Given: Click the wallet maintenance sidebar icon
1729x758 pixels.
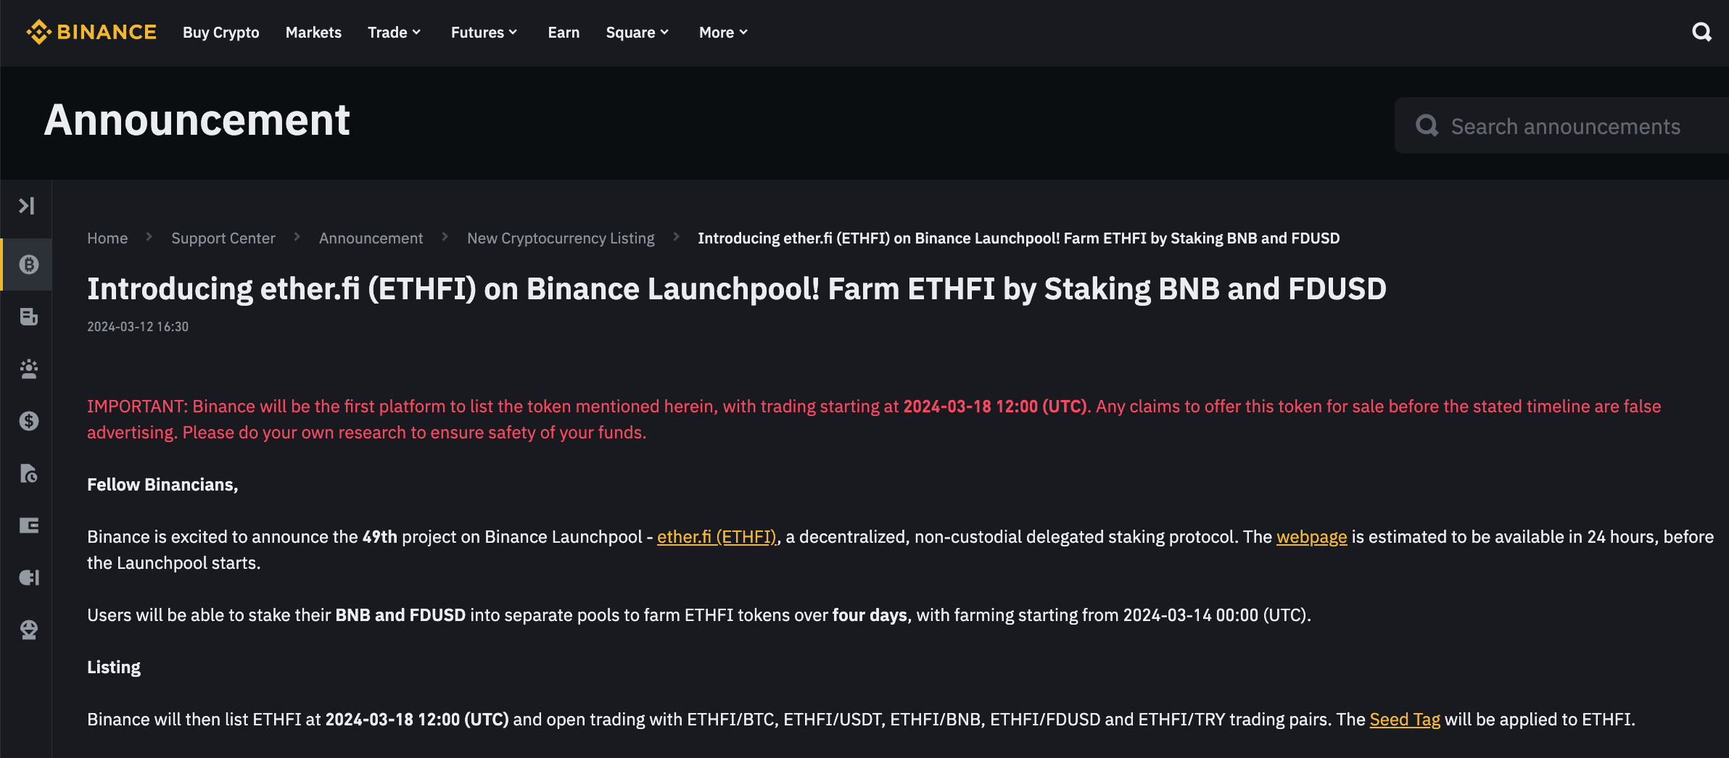Looking at the screenshot, I should pyautogui.click(x=28, y=525).
